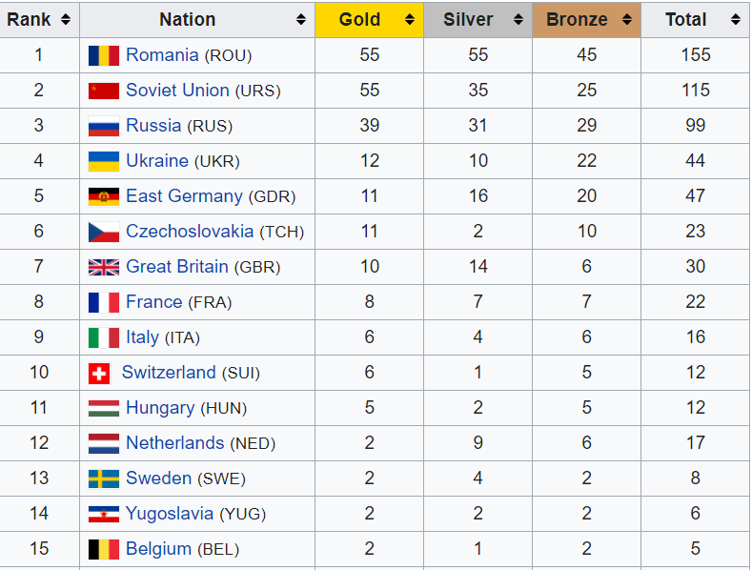752x570 pixels.
Task: Toggle sort order on Silver column
Action: pyautogui.click(x=518, y=20)
